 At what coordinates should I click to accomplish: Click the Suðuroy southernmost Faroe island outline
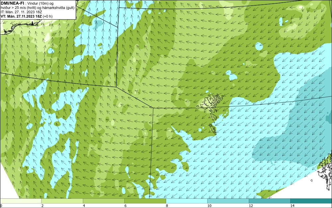click(212, 130)
